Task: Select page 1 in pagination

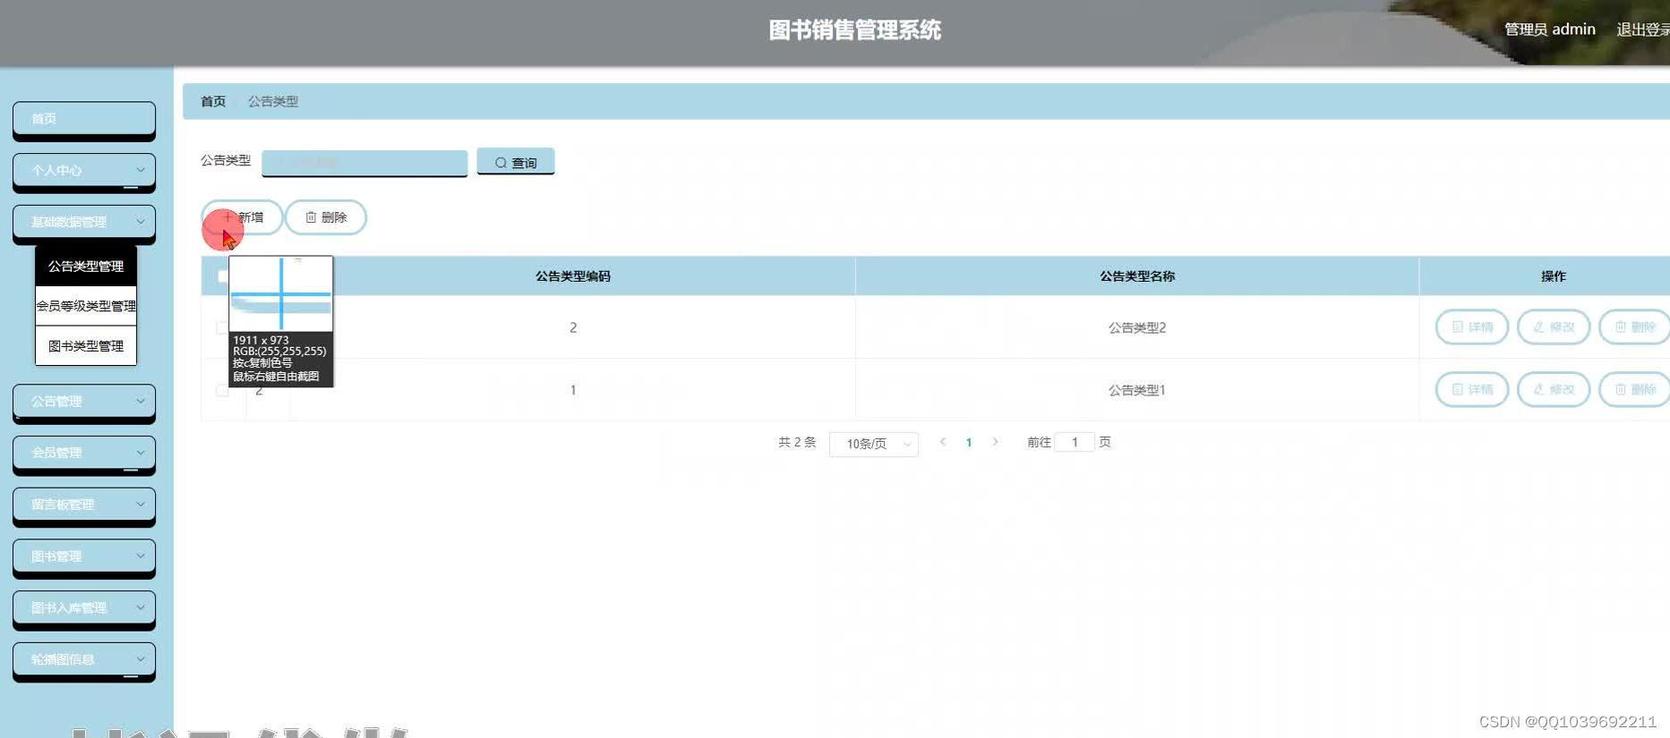Action: [969, 443]
